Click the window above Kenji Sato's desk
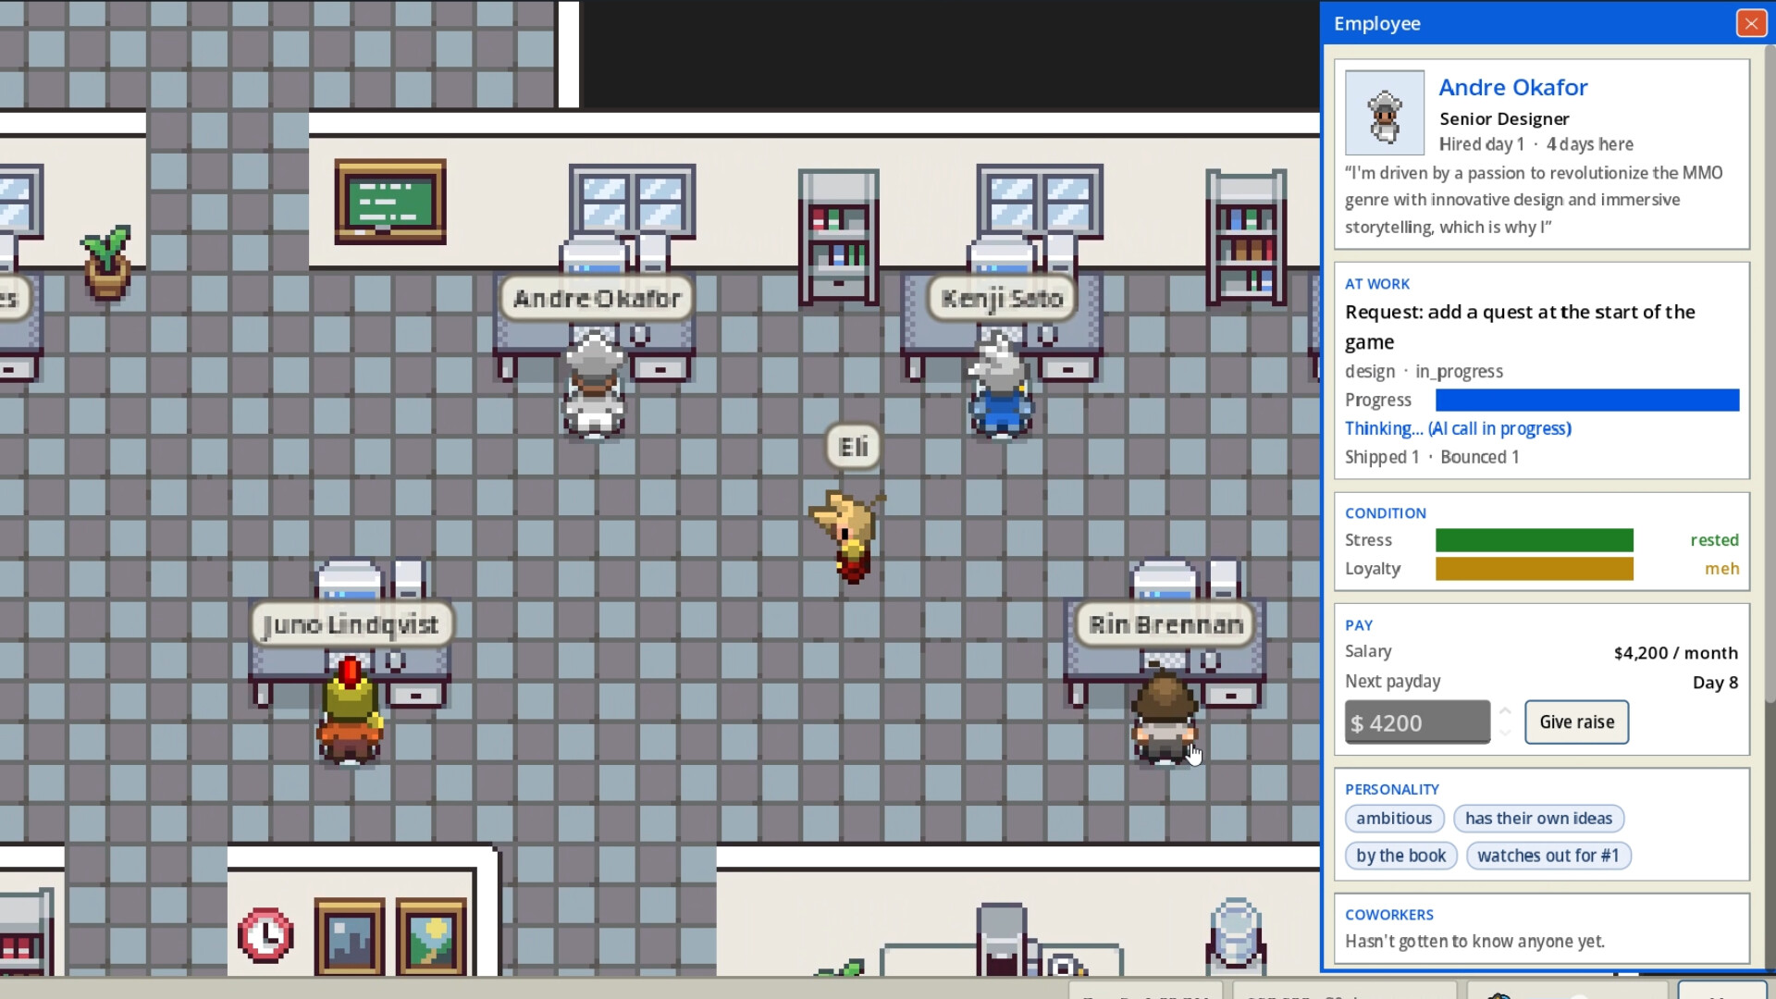Viewport: 1776px width, 999px height. click(x=1040, y=201)
